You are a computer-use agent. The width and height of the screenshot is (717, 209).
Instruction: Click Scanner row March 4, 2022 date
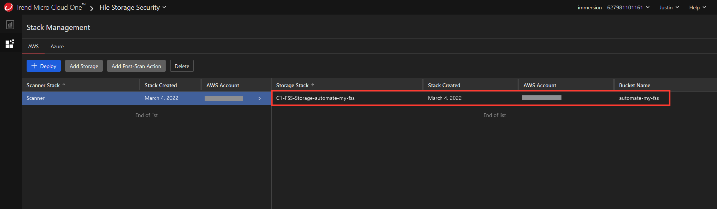coord(162,98)
